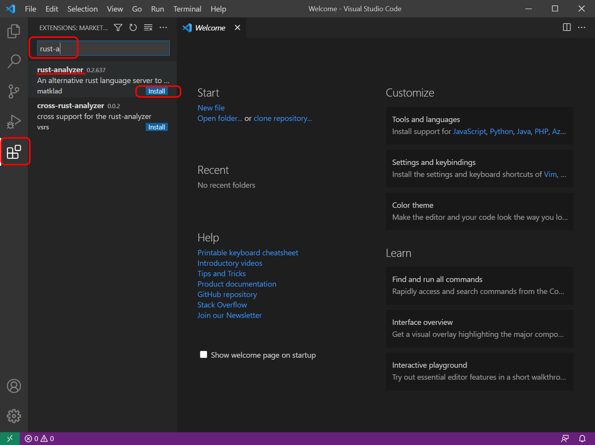The width and height of the screenshot is (595, 445).
Task: Open Introductory videos link
Action: point(230,263)
